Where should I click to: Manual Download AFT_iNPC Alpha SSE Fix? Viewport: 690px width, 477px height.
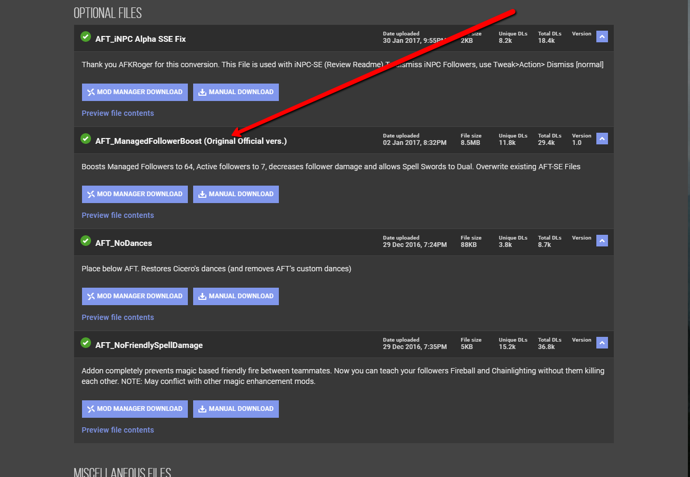click(x=235, y=92)
